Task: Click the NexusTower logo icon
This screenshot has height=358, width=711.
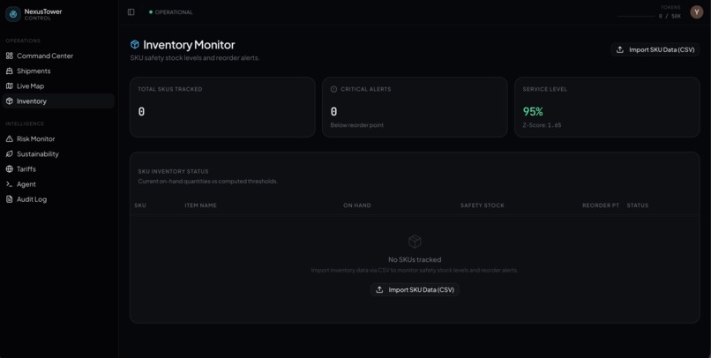Action: (13, 14)
